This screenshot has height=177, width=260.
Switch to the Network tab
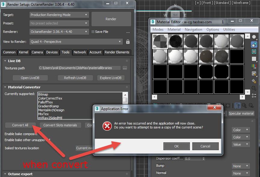click(80, 52)
